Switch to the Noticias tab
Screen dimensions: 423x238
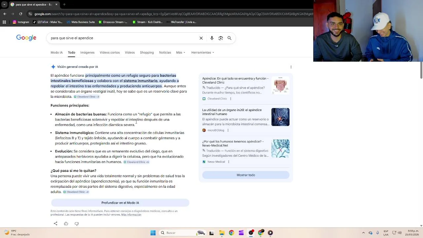coord(165,53)
